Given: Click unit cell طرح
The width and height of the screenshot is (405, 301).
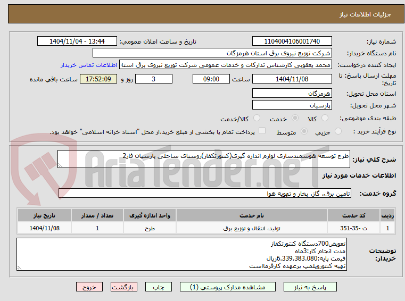Looking at the screenshot, I should pyautogui.click(x=150, y=228).
